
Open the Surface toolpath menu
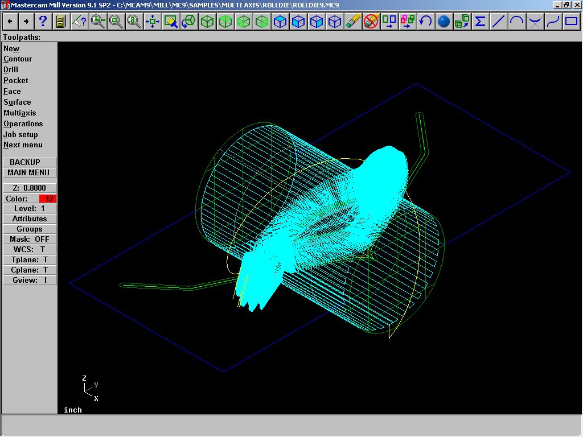tap(17, 102)
